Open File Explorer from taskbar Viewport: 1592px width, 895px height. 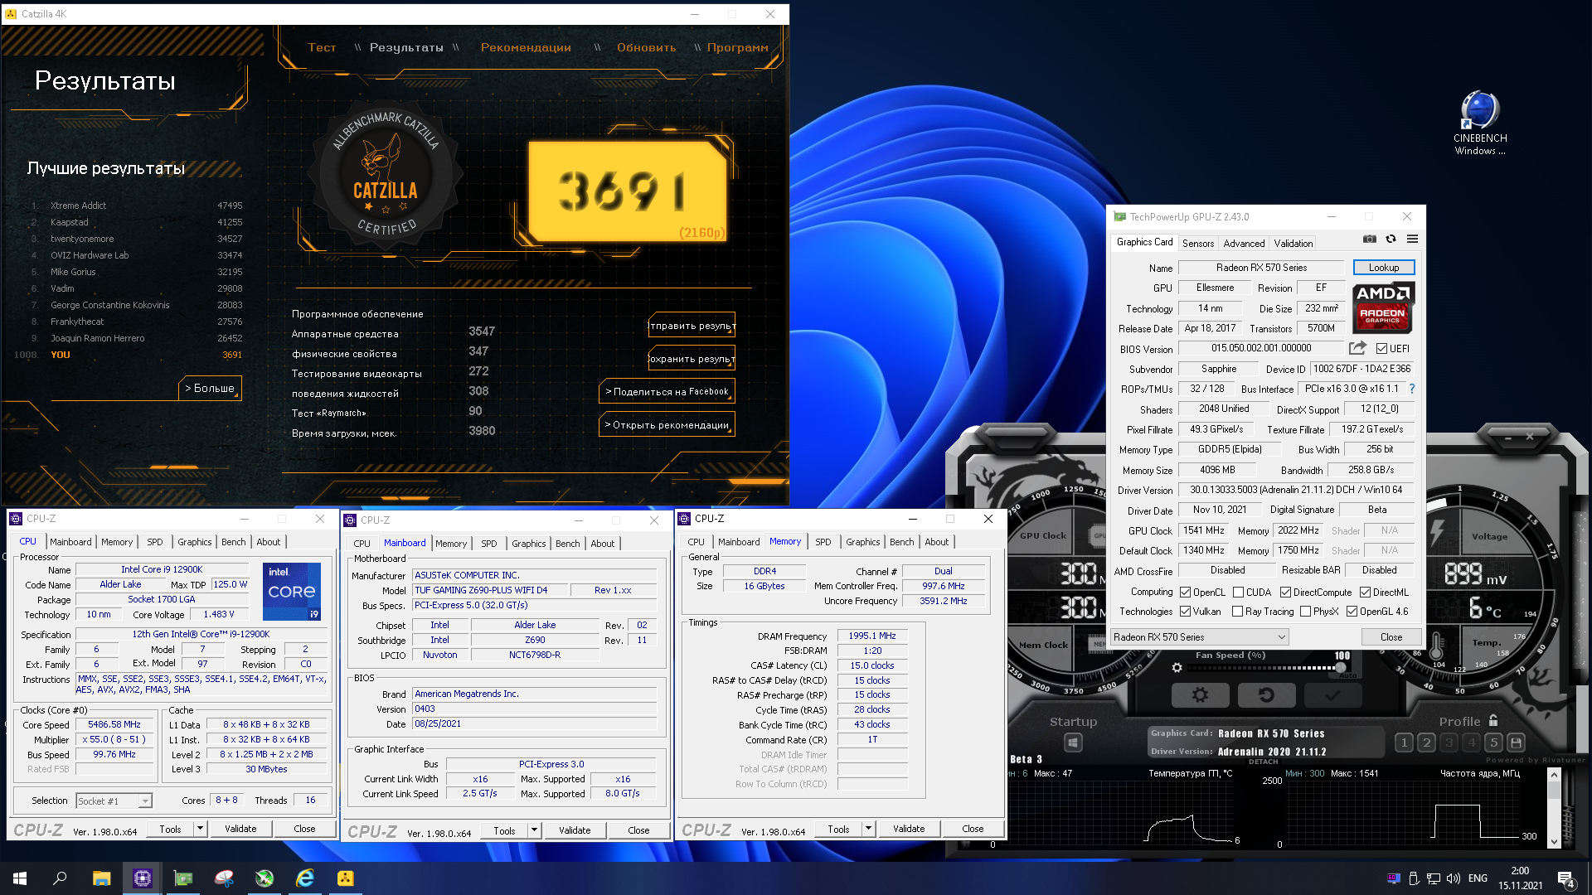101,878
